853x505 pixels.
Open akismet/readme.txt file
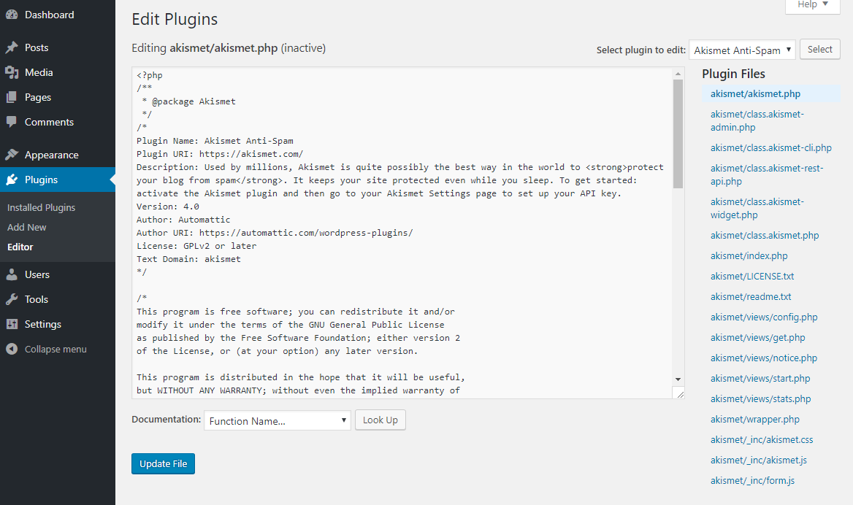(x=751, y=297)
